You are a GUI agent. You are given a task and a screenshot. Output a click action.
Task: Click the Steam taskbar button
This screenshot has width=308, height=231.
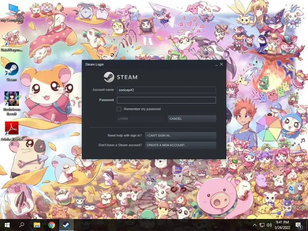pyautogui.click(x=66, y=225)
